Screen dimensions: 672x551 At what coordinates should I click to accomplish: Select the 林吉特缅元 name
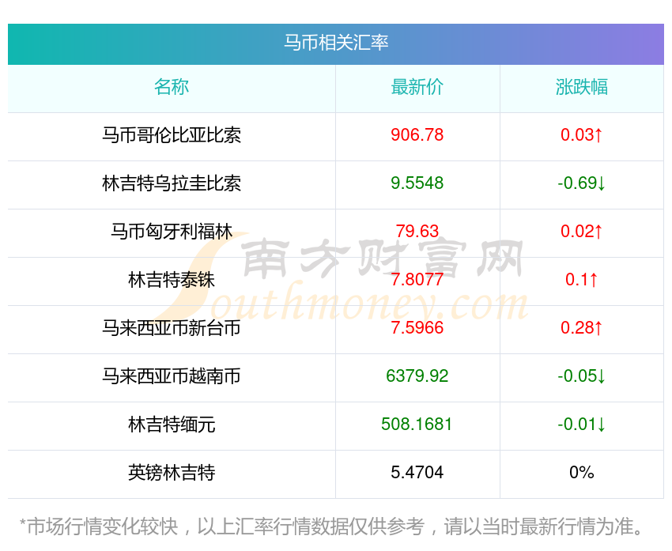(172, 425)
